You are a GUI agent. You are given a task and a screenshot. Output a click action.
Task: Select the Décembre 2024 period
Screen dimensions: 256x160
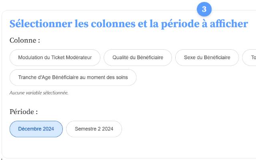click(36, 129)
